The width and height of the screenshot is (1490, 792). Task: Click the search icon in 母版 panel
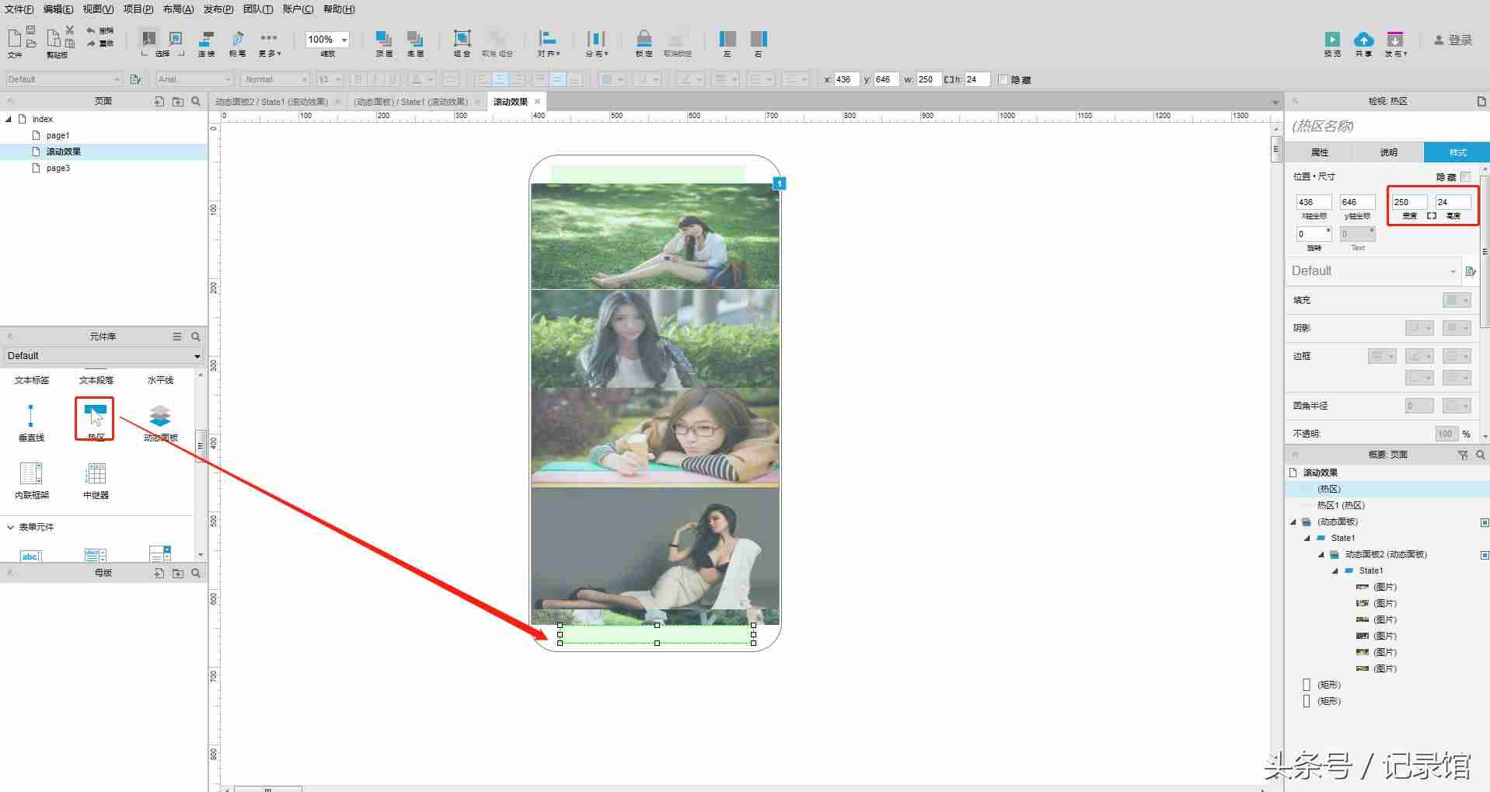196,573
